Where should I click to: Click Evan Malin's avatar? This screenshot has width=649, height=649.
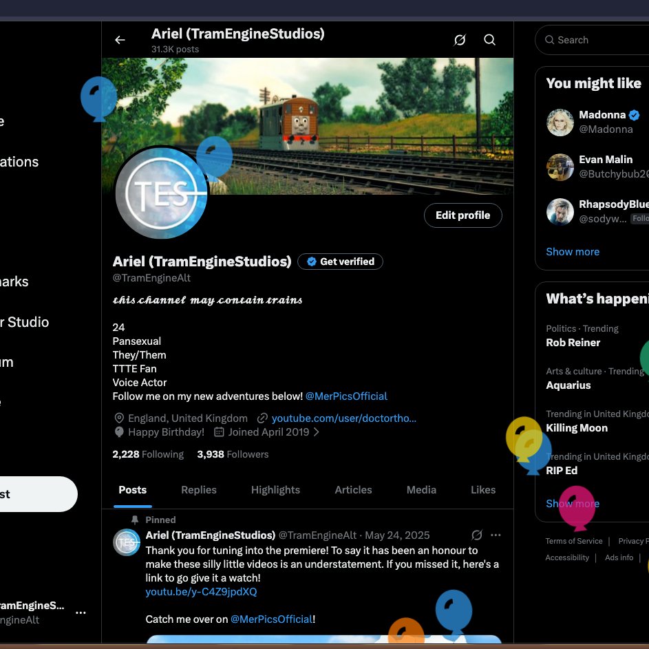coord(560,167)
